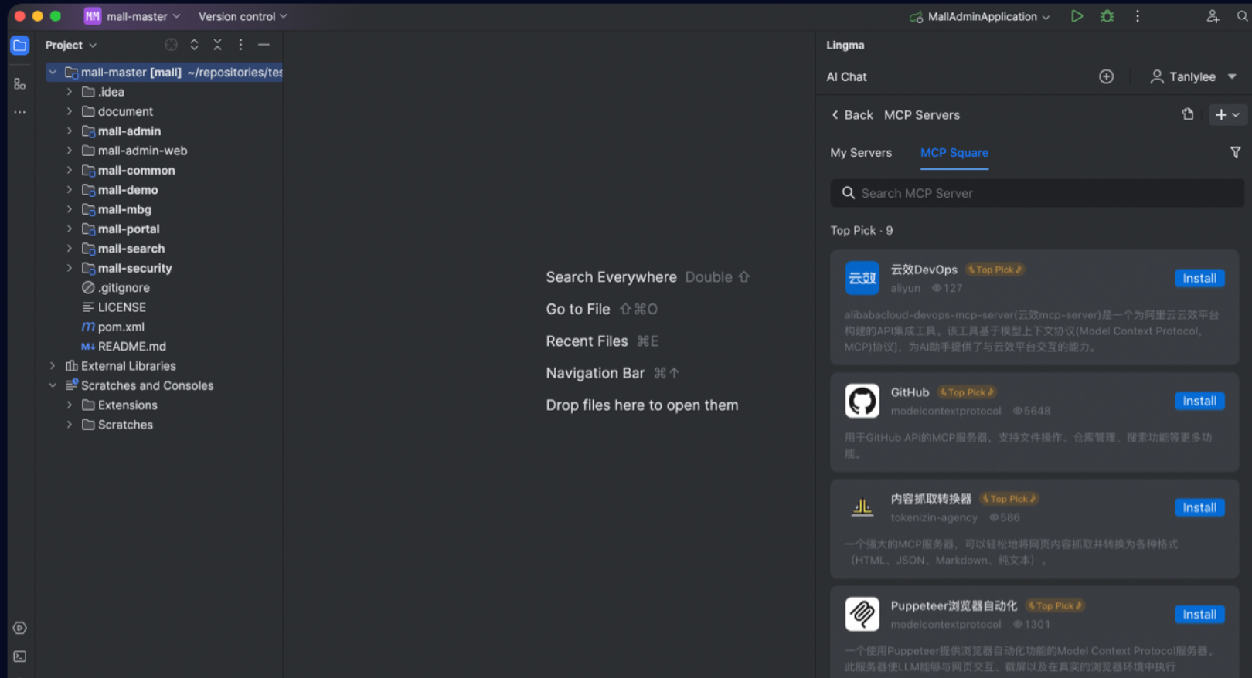This screenshot has width=1252, height=678.
Task: Open the Tanlylee account dropdown
Action: [1193, 76]
